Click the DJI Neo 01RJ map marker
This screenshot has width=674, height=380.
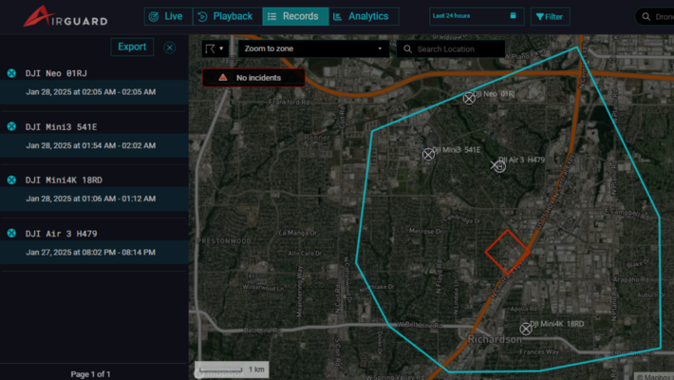[x=469, y=99]
